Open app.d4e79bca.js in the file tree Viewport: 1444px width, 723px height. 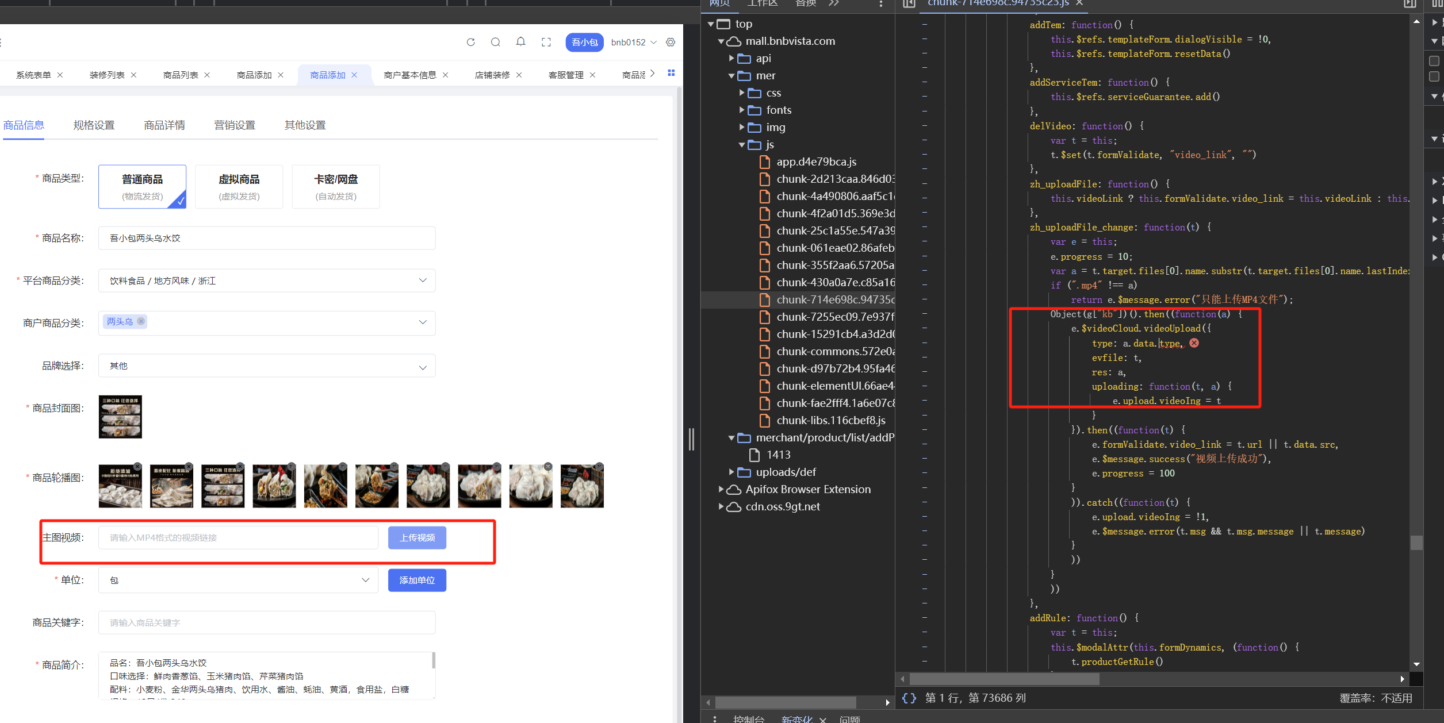(x=817, y=162)
